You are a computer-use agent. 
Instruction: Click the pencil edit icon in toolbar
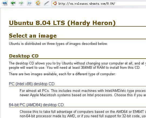coord(46,3)
